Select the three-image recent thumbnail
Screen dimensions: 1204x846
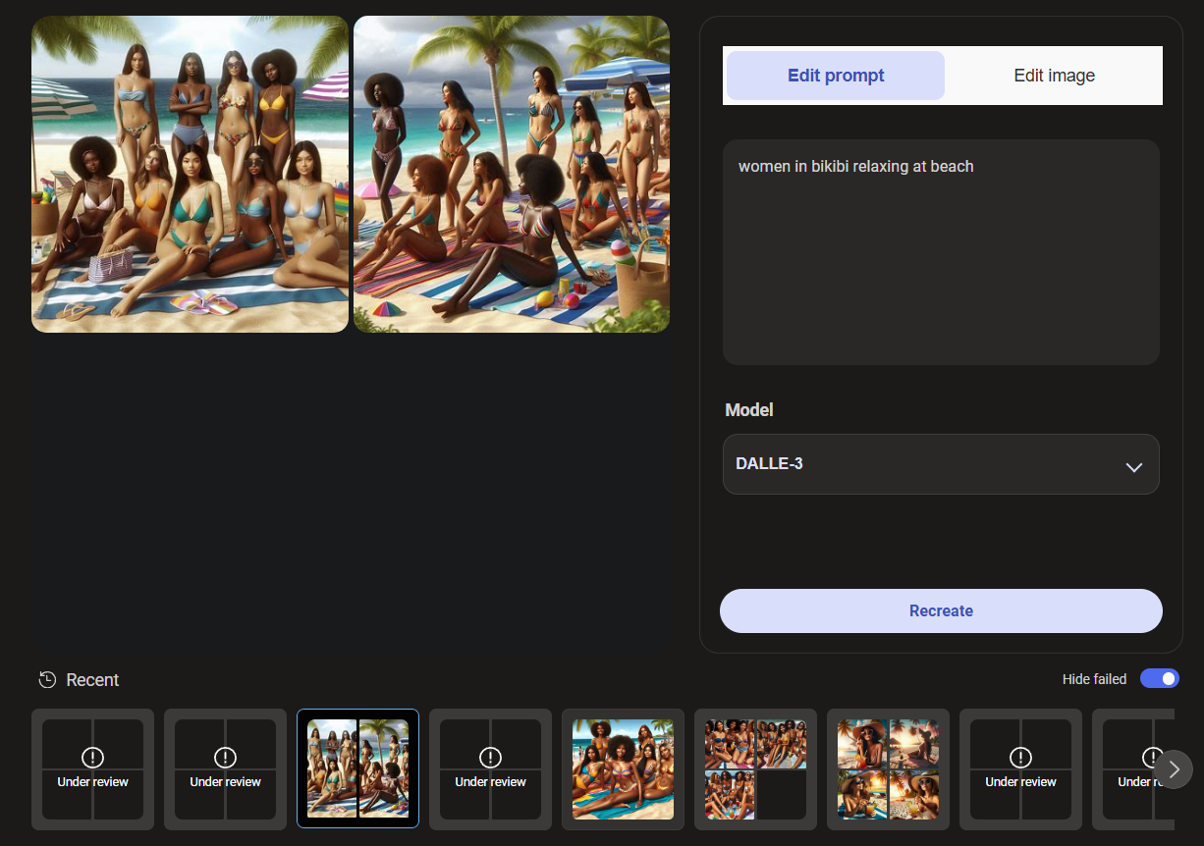(756, 768)
